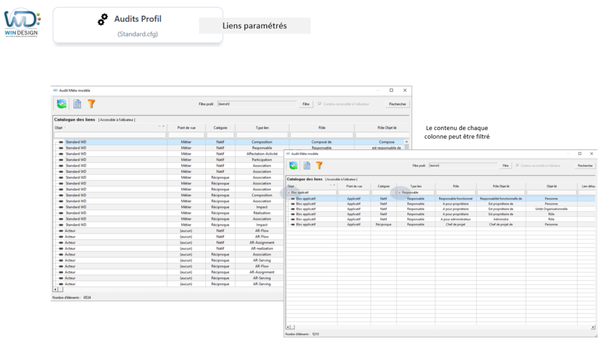The image size is (603, 340).
Task: Click the green refresh icon in the back Audit window
Action: coord(61,104)
